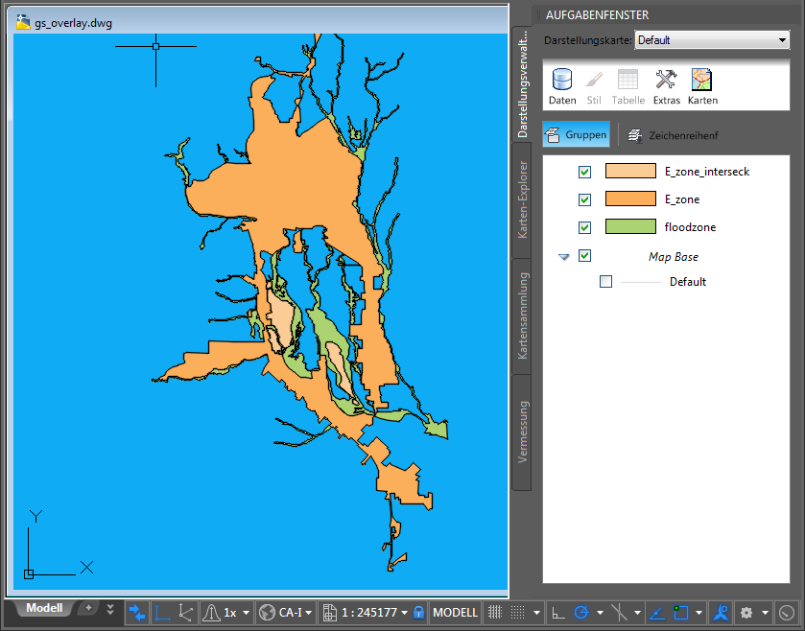Enable the Default layer checkbox under Map Base
Image resolution: width=805 pixels, height=631 pixels.
(x=605, y=282)
